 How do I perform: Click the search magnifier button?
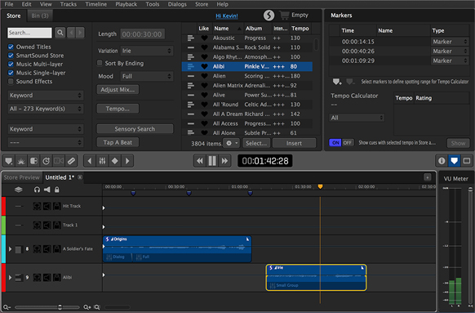[60, 33]
